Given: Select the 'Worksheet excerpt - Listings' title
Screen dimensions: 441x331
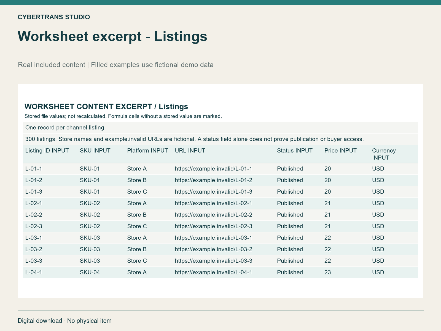Looking at the screenshot, I should [112, 36].
